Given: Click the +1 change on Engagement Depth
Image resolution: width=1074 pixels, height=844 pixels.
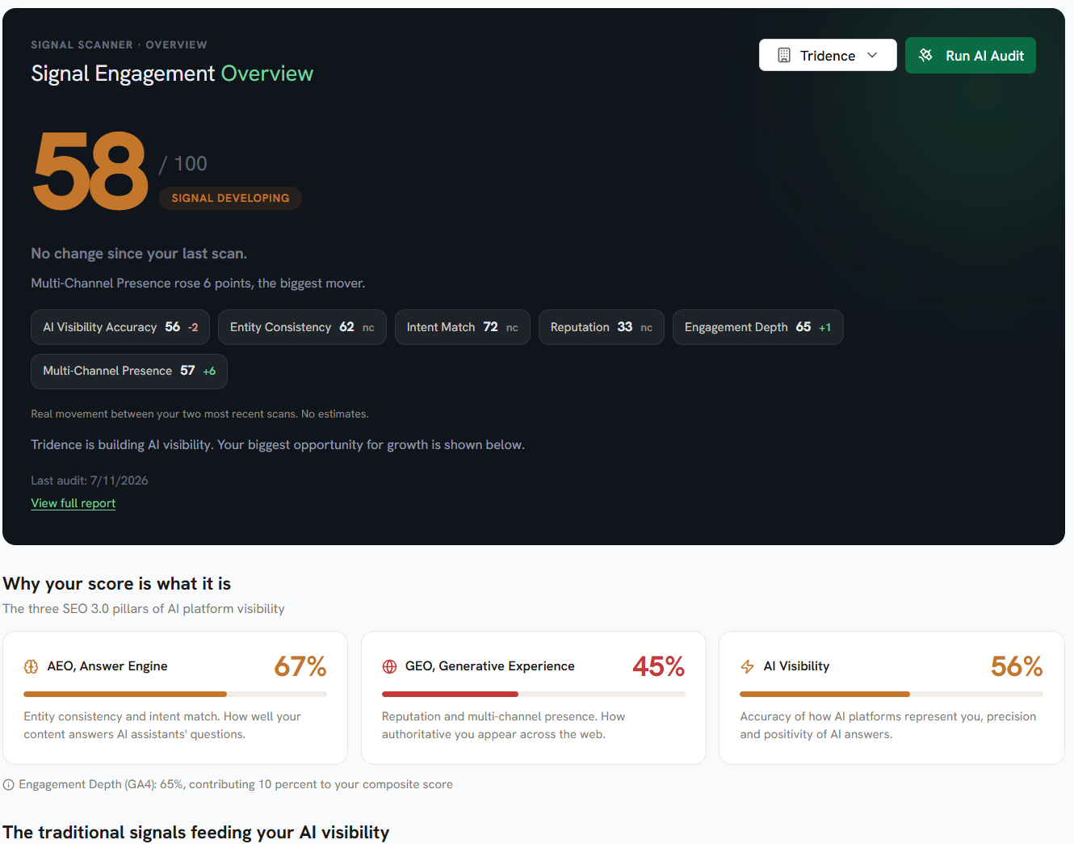Looking at the screenshot, I should click(x=824, y=327).
